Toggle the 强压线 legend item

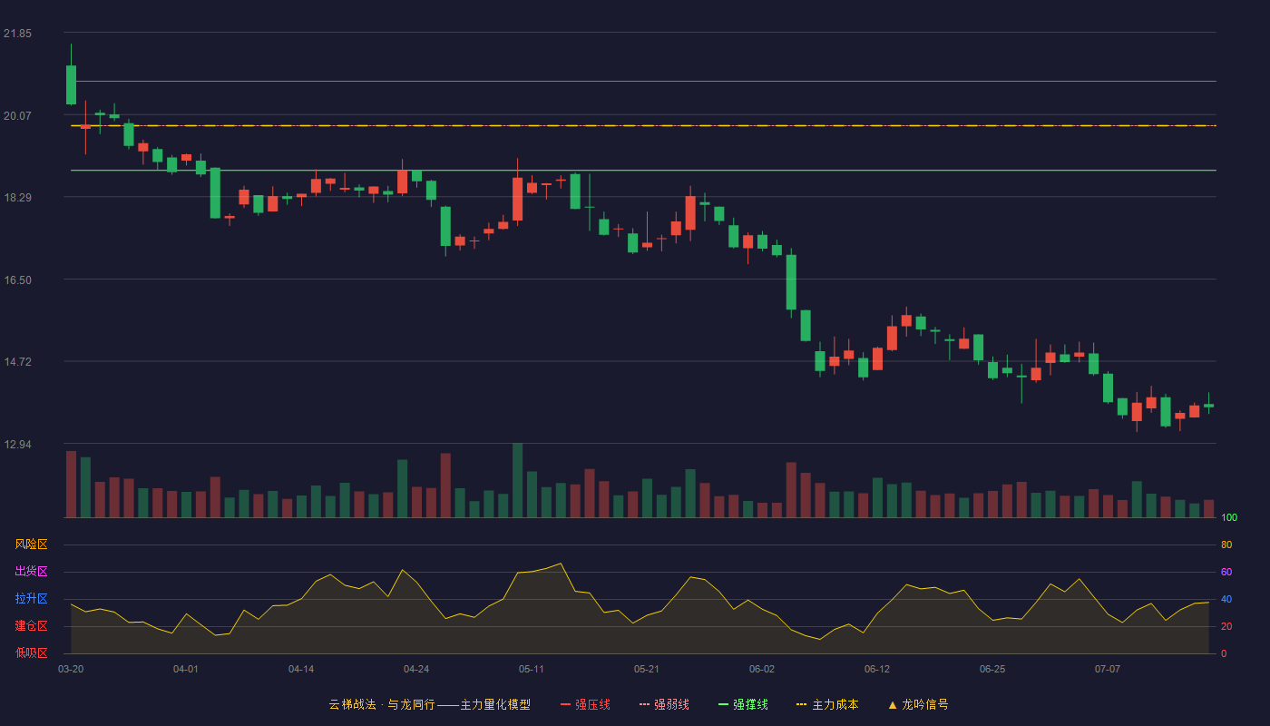[x=585, y=704]
